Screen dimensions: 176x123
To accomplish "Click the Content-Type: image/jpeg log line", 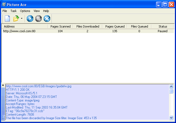I will click(23, 100).
